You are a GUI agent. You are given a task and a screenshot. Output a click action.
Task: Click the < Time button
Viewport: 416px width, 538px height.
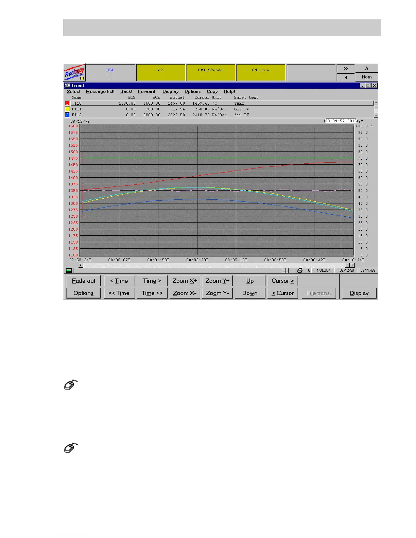tap(119, 281)
